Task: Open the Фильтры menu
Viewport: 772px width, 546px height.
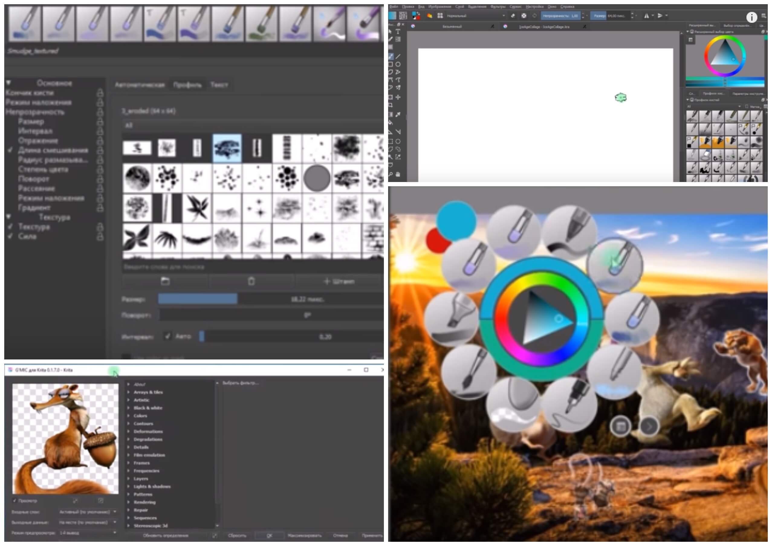Action: click(x=498, y=6)
